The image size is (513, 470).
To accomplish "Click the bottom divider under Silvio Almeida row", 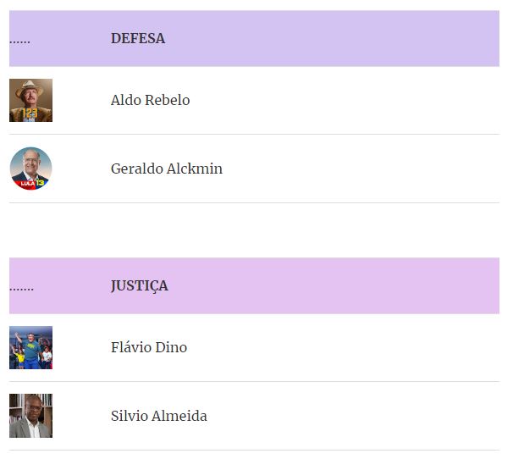I will pyautogui.click(x=254, y=450).
